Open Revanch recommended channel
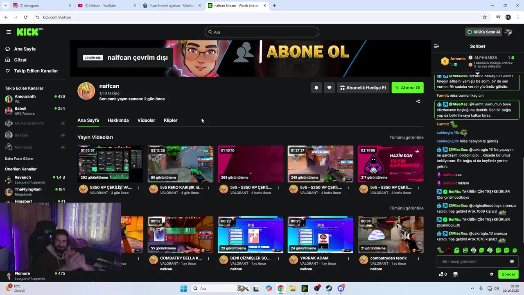524x295 pixels. tap(35, 179)
